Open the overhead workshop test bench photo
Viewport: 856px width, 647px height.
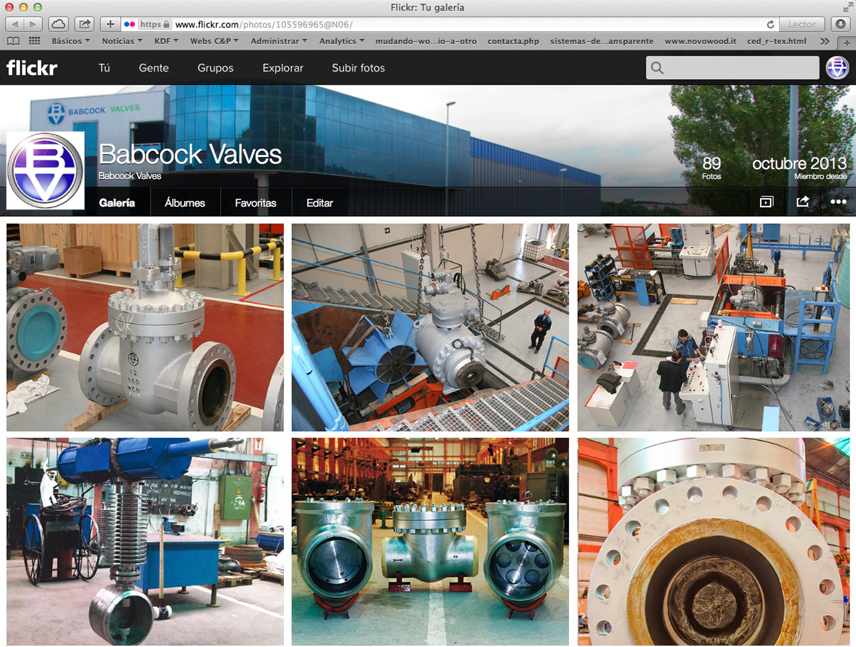tap(713, 328)
